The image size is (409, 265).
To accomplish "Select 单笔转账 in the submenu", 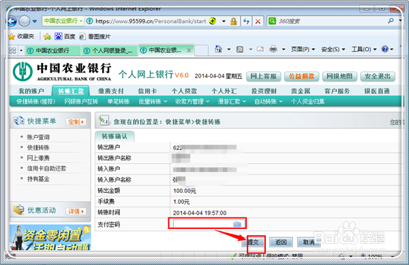I will [119, 101].
